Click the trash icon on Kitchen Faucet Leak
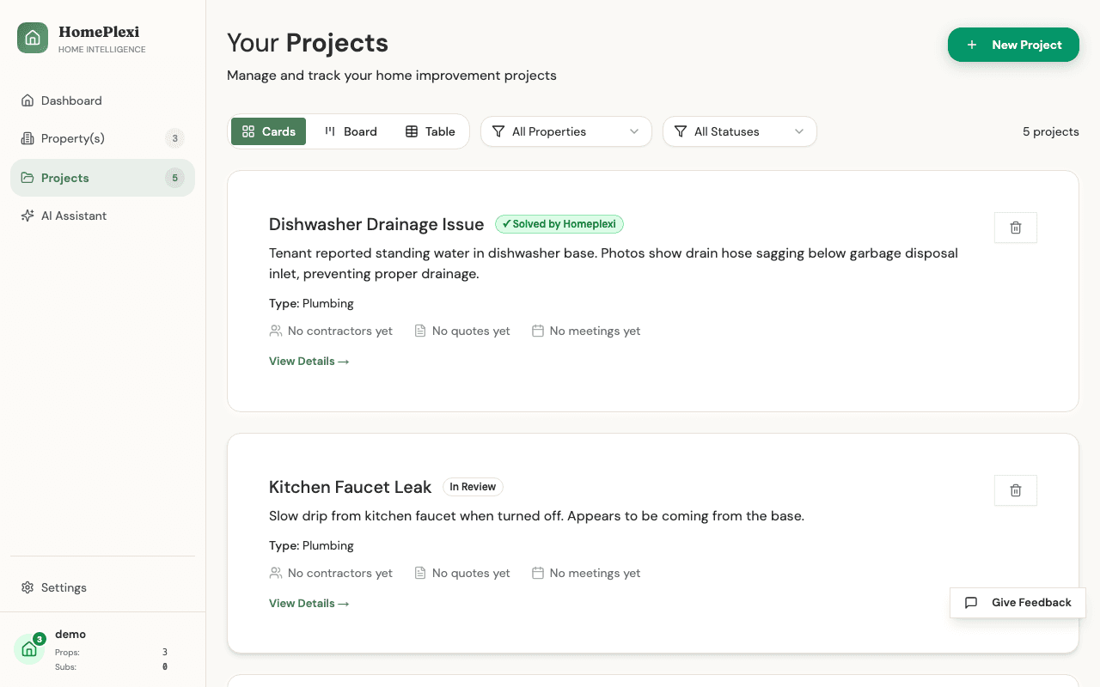This screenshot has height=687, width=1100. [x=1015, y=490]
